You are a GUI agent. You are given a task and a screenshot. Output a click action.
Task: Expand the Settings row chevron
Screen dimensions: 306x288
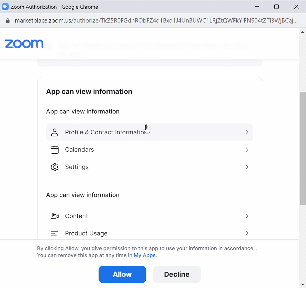(x=247, y=167)
